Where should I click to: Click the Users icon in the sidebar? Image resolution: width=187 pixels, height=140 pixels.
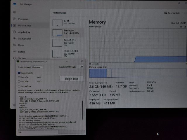(14, 45)
